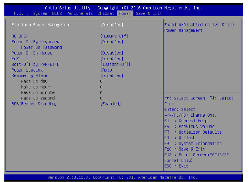Change Power On By Mouse setting
This screenshot has height=182, width=249.
tap(112, 53)
